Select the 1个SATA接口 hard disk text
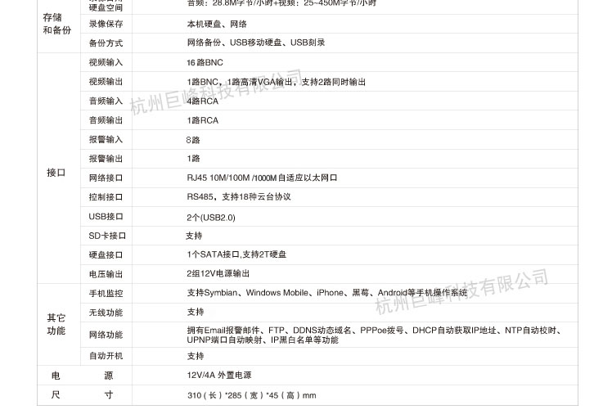The height and width of the screenshot is (414, 612). (x=236, y=254)
